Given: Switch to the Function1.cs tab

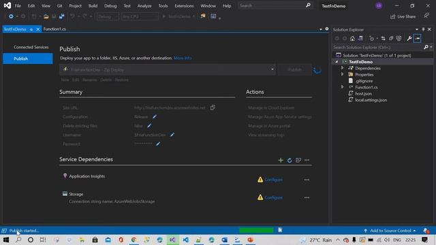Looking at the screenshot, I should click(x=54, y=29).
